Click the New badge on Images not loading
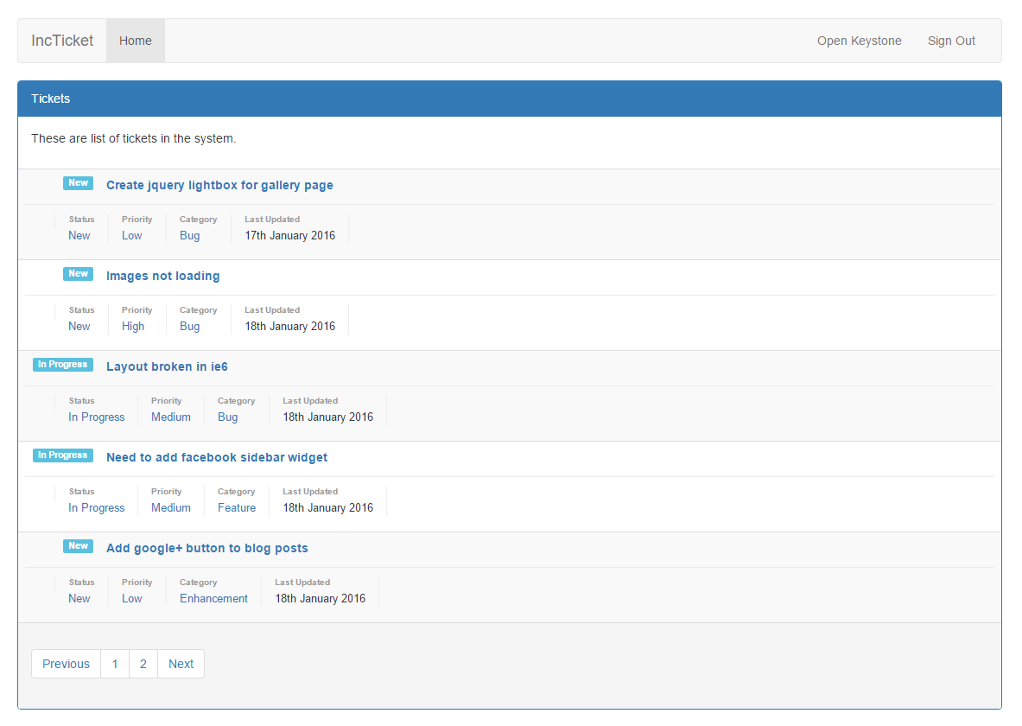This screenshot has height=726, width=1022. tap(78, 273)
